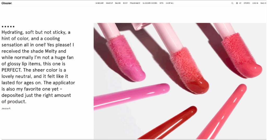The width and height of the screenshot is (267, 140).
Task: Select the SETS navigation item
Action: 161,3
